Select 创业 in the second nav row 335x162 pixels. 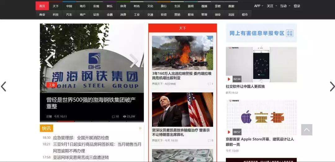point(218,15)
